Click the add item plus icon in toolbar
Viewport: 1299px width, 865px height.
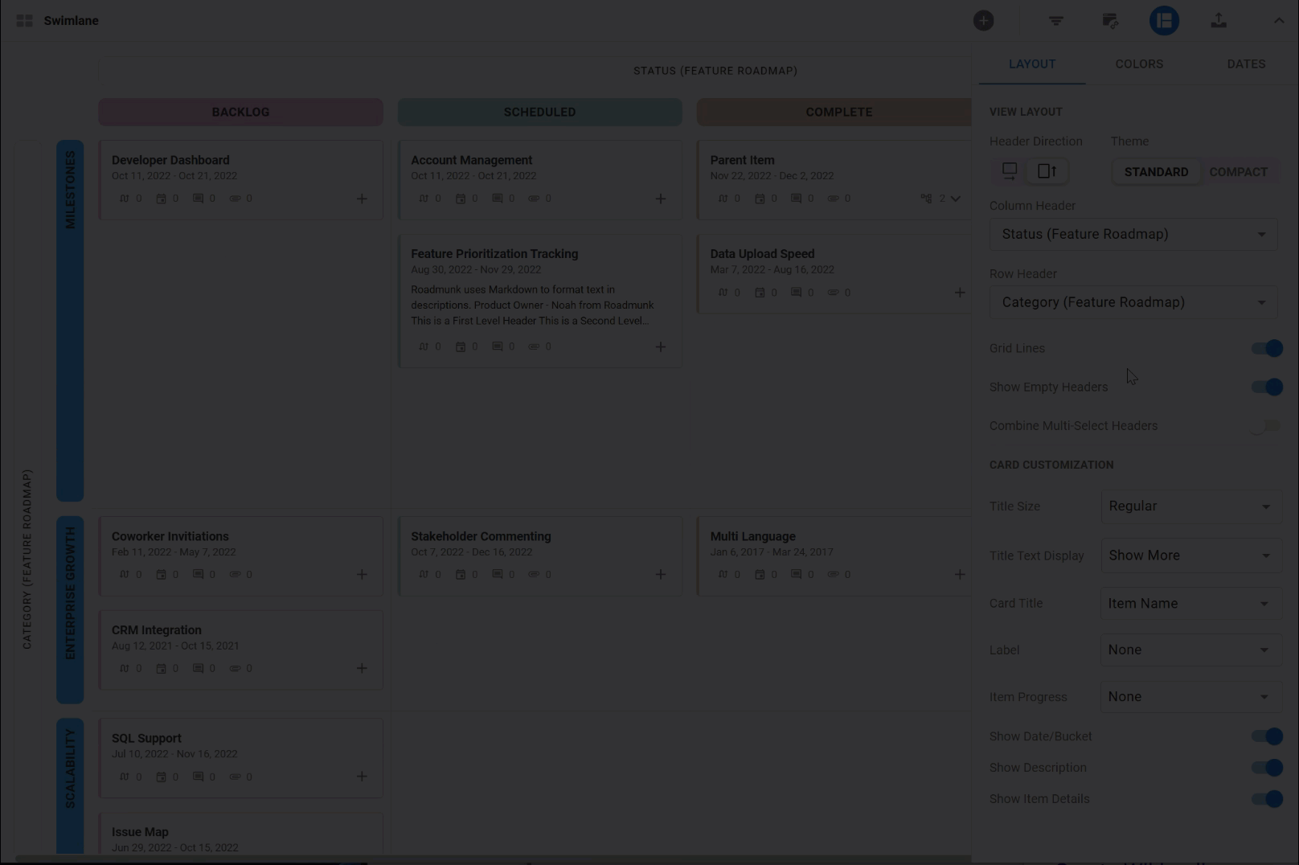click(x=984, y=20)
